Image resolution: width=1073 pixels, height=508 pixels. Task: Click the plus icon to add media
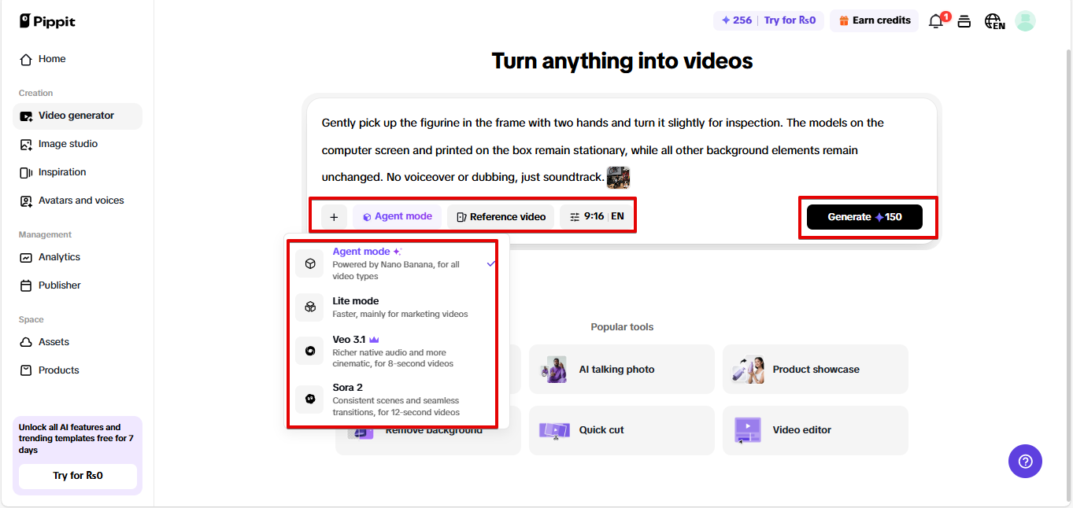334,216
